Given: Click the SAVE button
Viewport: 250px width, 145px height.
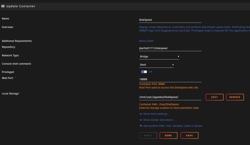Looking at the screenshot, I should (x=189, y=136).
